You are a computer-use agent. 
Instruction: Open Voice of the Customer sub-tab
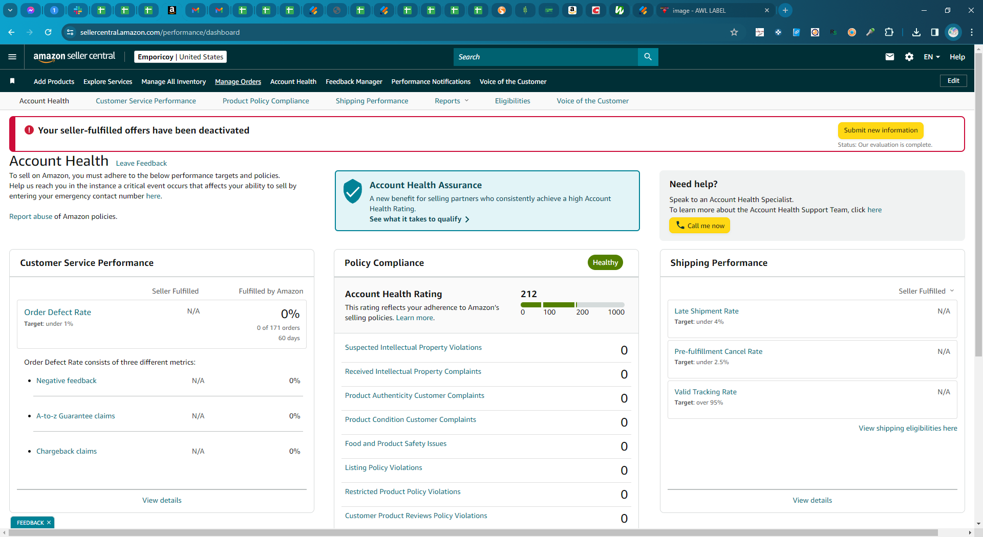[x=593, y=101]
